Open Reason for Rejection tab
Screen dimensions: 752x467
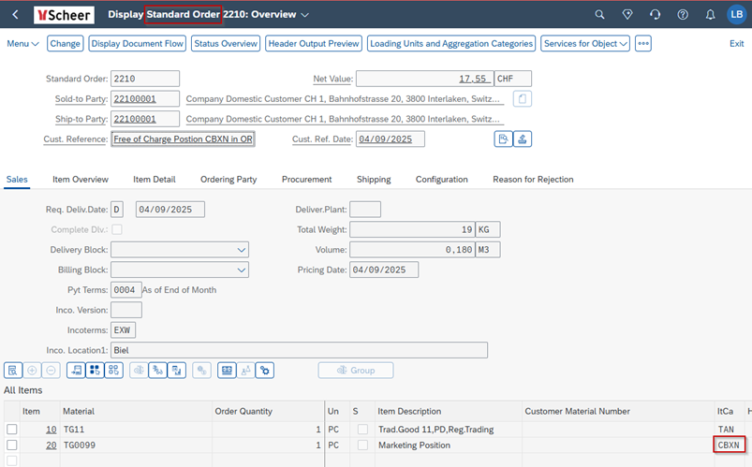click(x=533, y=180)
